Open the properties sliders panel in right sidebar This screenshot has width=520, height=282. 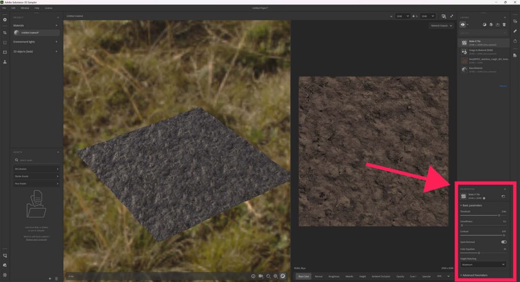tap(515, 21)
